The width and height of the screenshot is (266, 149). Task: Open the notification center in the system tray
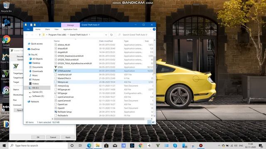tap(261, 145)
